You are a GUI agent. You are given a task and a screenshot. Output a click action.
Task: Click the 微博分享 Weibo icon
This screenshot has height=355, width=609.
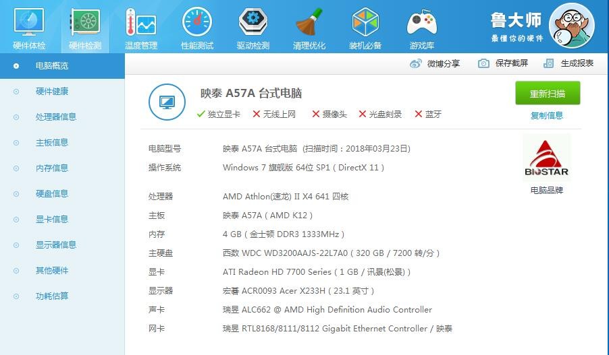point(416,63)
